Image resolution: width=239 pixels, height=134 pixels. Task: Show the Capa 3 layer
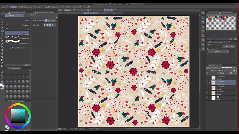coord(207,77)
